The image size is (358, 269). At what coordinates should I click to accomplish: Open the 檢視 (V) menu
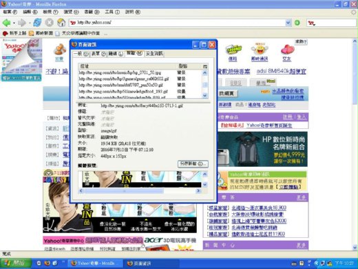click(51, 12)
